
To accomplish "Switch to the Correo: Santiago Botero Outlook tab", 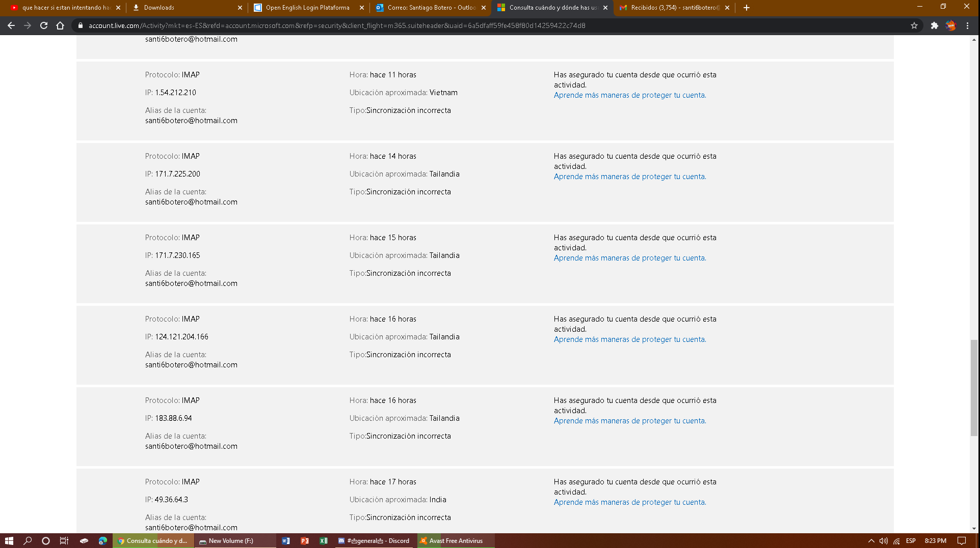I will pyautogui.click(x=430, y=8).
